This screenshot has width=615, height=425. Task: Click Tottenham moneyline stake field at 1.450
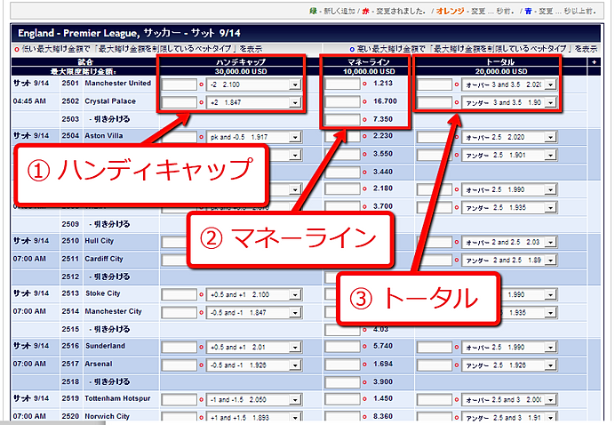click(342, 399)
